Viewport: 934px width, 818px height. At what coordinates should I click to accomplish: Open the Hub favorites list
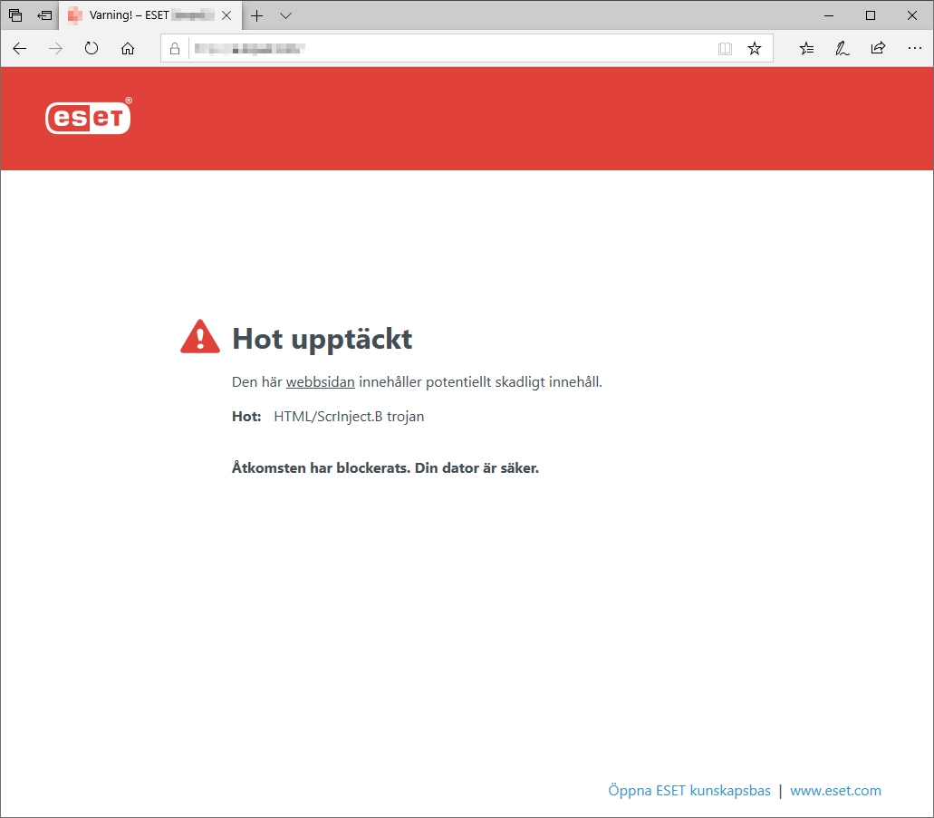806,48
